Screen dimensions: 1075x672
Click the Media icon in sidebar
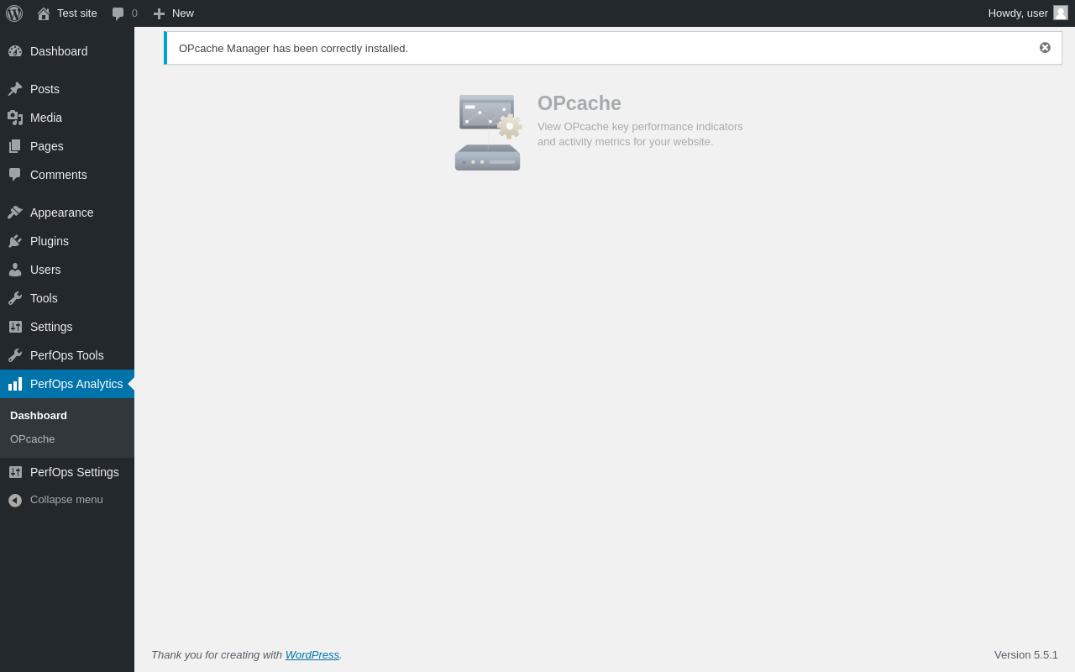click(15, 118)
